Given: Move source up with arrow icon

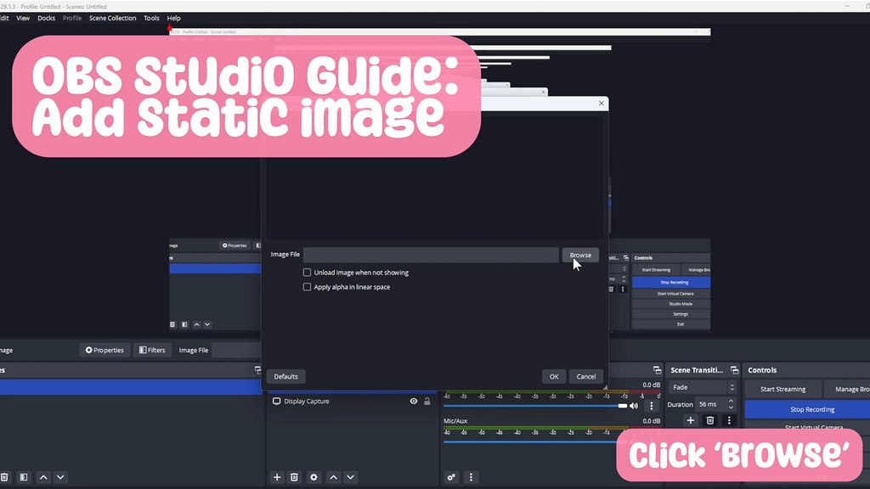Looking at the screenshot, I should click(333, 477).
